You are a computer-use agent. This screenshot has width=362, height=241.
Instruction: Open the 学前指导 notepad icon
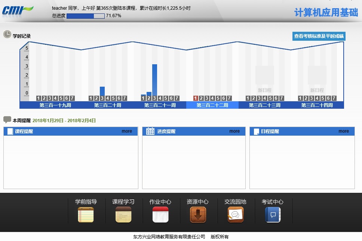click(86, 215)
